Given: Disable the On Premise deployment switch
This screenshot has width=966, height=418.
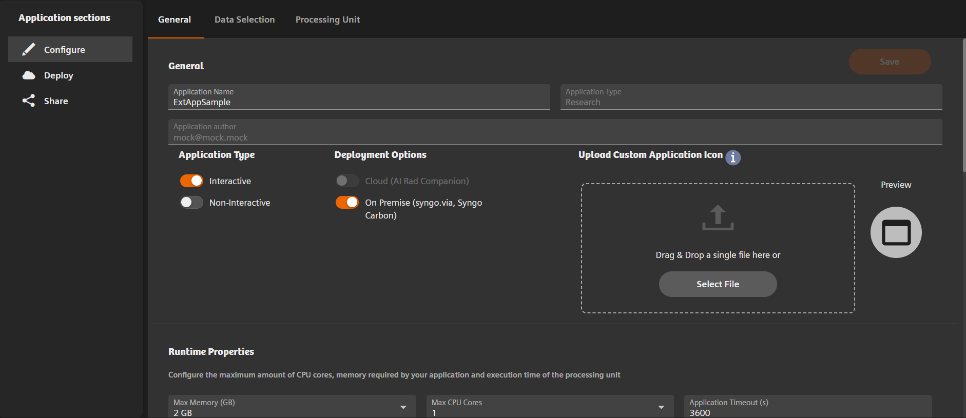Looking at the screenshot, I should [347, 203].
